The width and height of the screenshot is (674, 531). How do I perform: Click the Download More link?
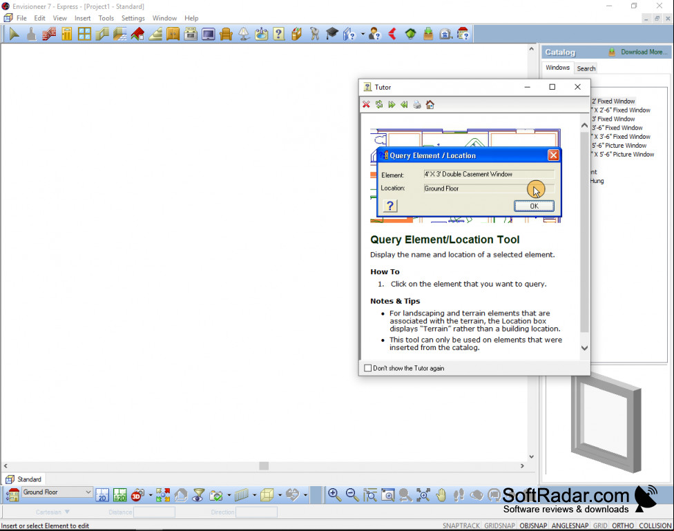(644, 52)
